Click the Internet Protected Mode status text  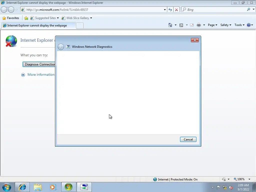178,179
